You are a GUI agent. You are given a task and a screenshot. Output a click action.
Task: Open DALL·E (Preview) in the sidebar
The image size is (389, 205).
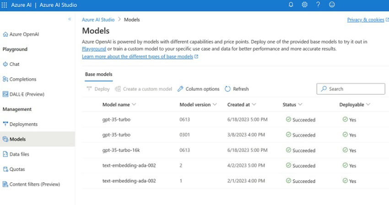click(x=27, y=94)
